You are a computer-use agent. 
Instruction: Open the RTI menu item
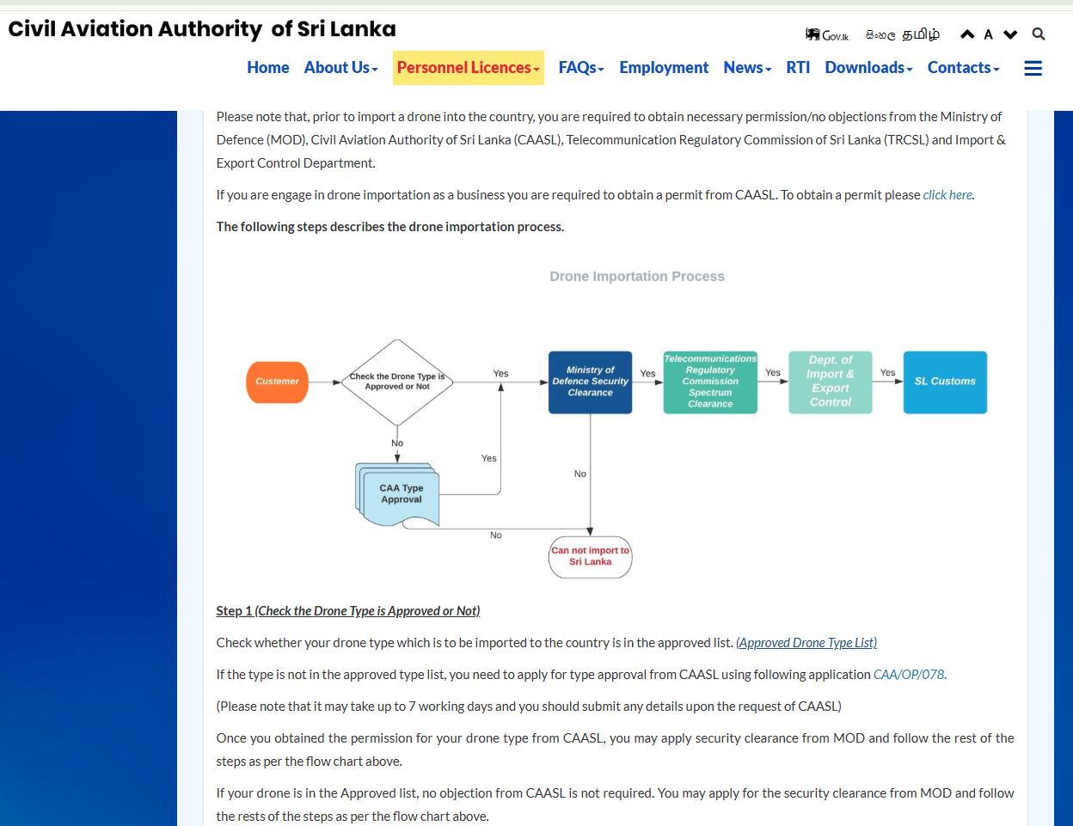[x=798, y=68]
